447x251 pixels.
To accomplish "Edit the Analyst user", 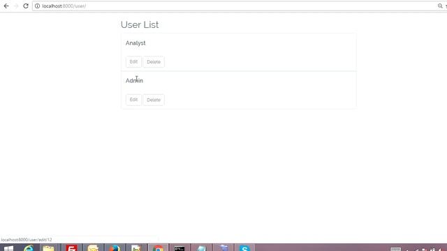I will 133,62.
